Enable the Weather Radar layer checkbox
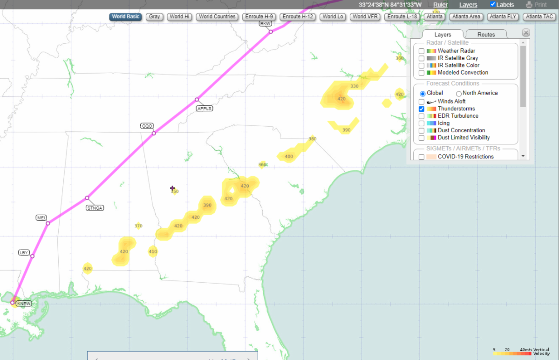This screenshot has width=559, height=360. [422, 51]
